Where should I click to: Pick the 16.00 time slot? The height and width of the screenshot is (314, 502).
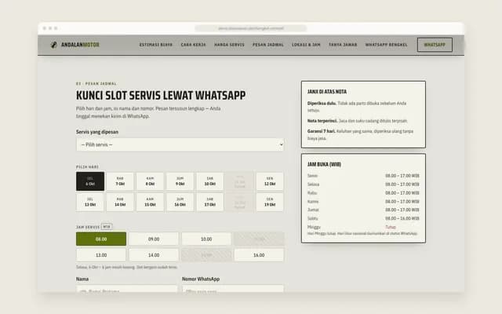tap(259, 255)
